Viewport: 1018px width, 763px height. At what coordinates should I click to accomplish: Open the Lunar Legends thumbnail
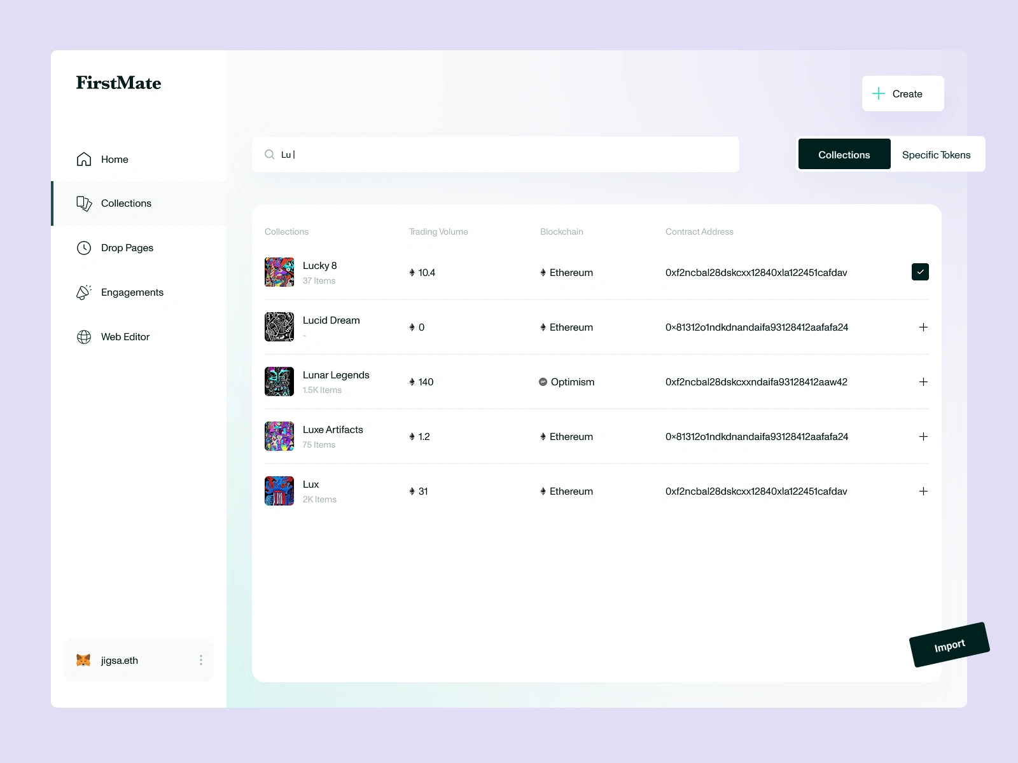pyautogui.click(x=279, y=381)
